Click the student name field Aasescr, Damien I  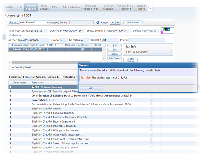click(x=72, y=22)
